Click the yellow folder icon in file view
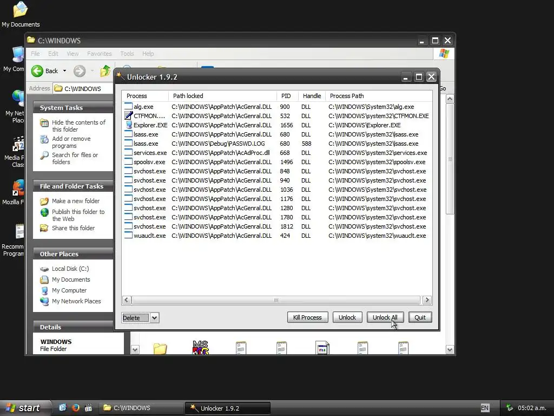Screen dimensions: 554x416 tap(160, 349)
